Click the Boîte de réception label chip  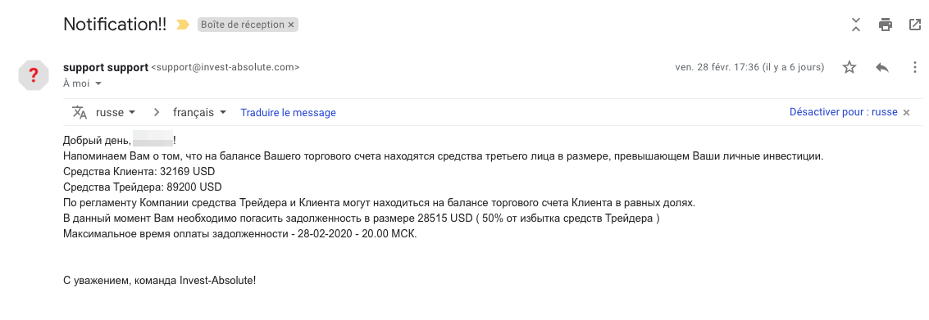click(x=243, y=25)
